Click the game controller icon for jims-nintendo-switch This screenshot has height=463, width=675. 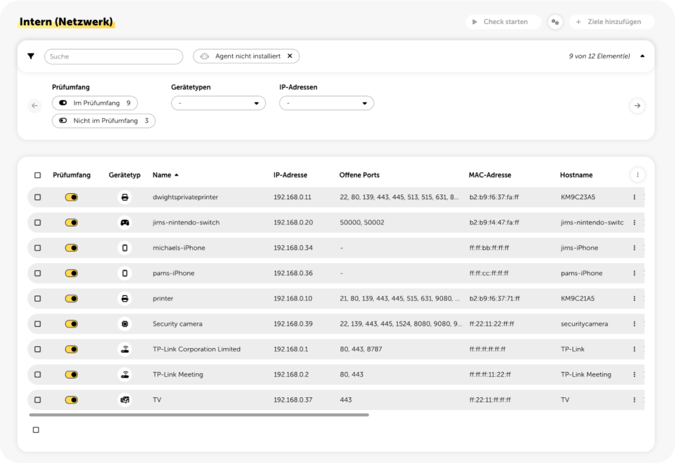click(125, 223)
